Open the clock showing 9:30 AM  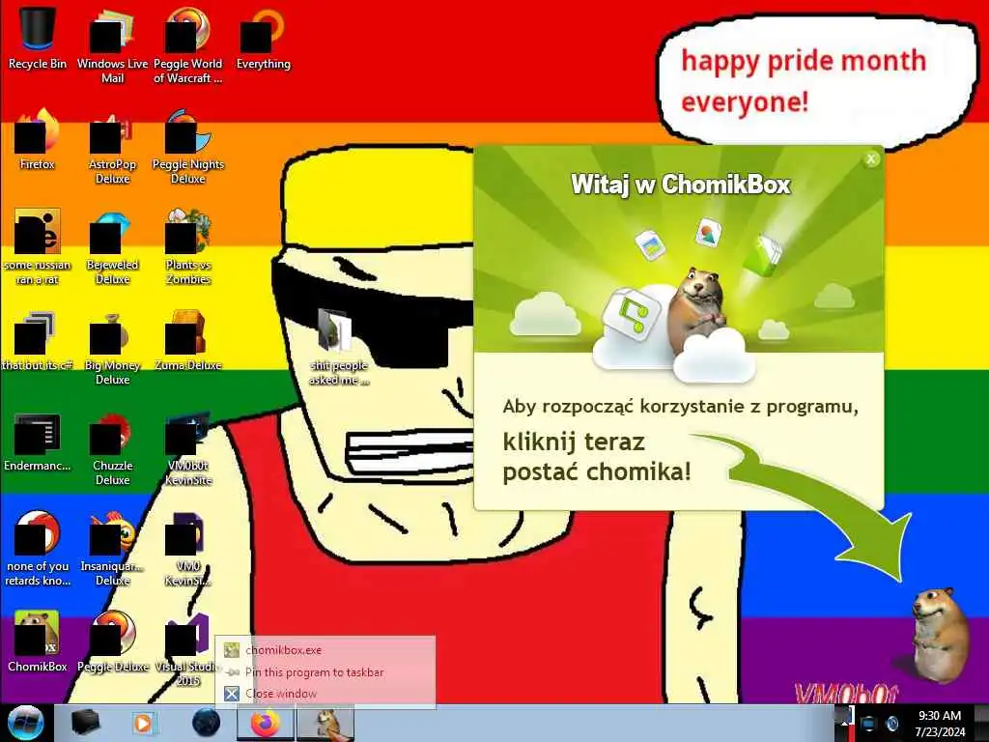[940, 724]
